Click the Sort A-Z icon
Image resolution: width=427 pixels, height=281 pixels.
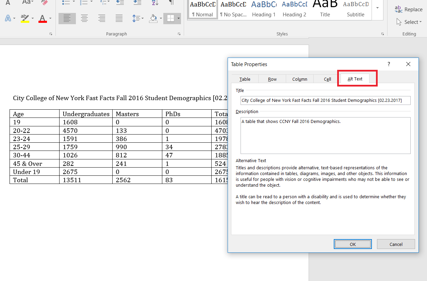pyautogui.click(x=155, y=2)
